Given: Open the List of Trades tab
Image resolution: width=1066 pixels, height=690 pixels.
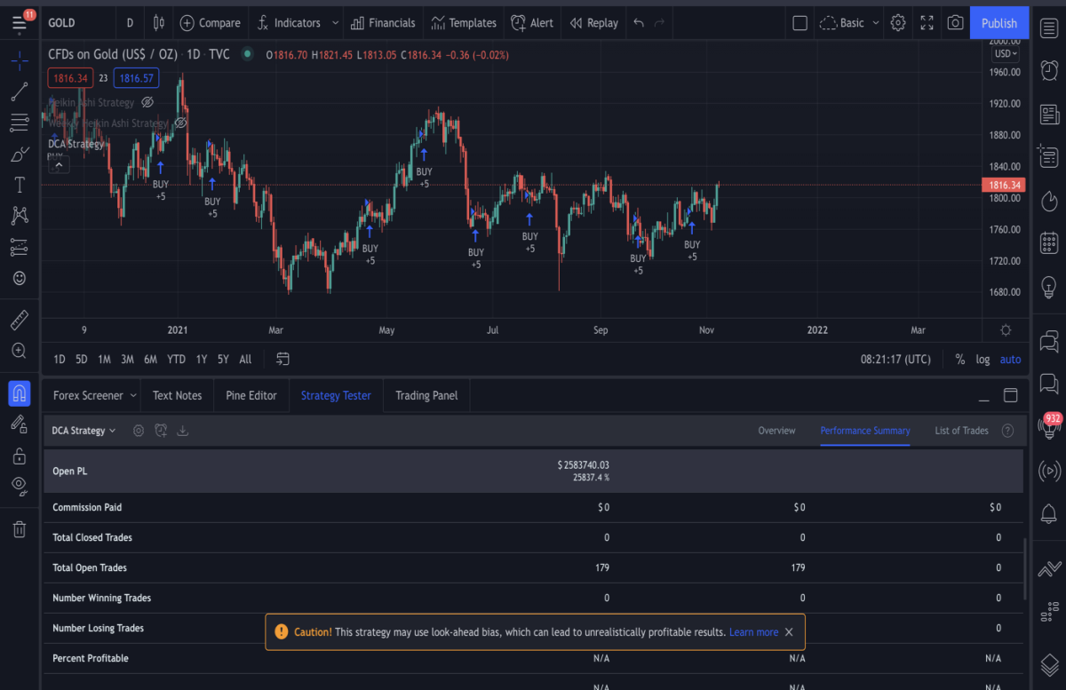Looking at the screenshot, I should (x=961, y=431).
